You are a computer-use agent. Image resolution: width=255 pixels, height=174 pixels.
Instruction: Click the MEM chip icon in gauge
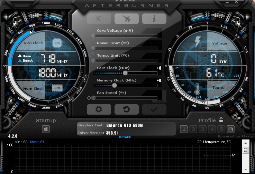pos(57,88)
